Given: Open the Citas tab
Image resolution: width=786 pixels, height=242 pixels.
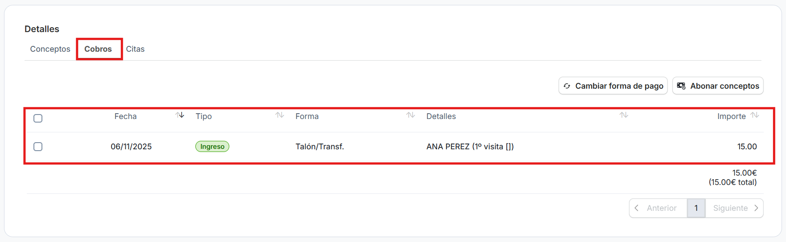Looking at the screenshot, I should tap(135, 49).
